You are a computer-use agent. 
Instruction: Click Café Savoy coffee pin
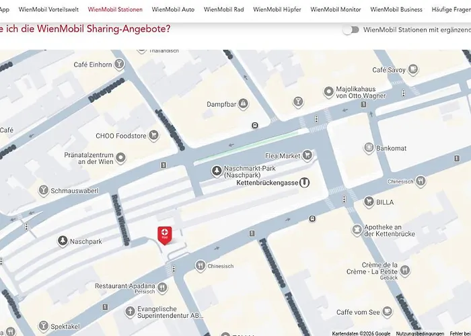(x=413, y=70)
